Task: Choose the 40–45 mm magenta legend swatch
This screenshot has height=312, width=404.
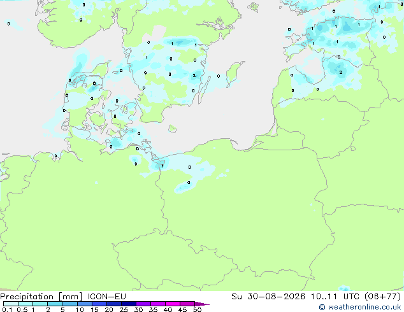Action: coord(173,304)
